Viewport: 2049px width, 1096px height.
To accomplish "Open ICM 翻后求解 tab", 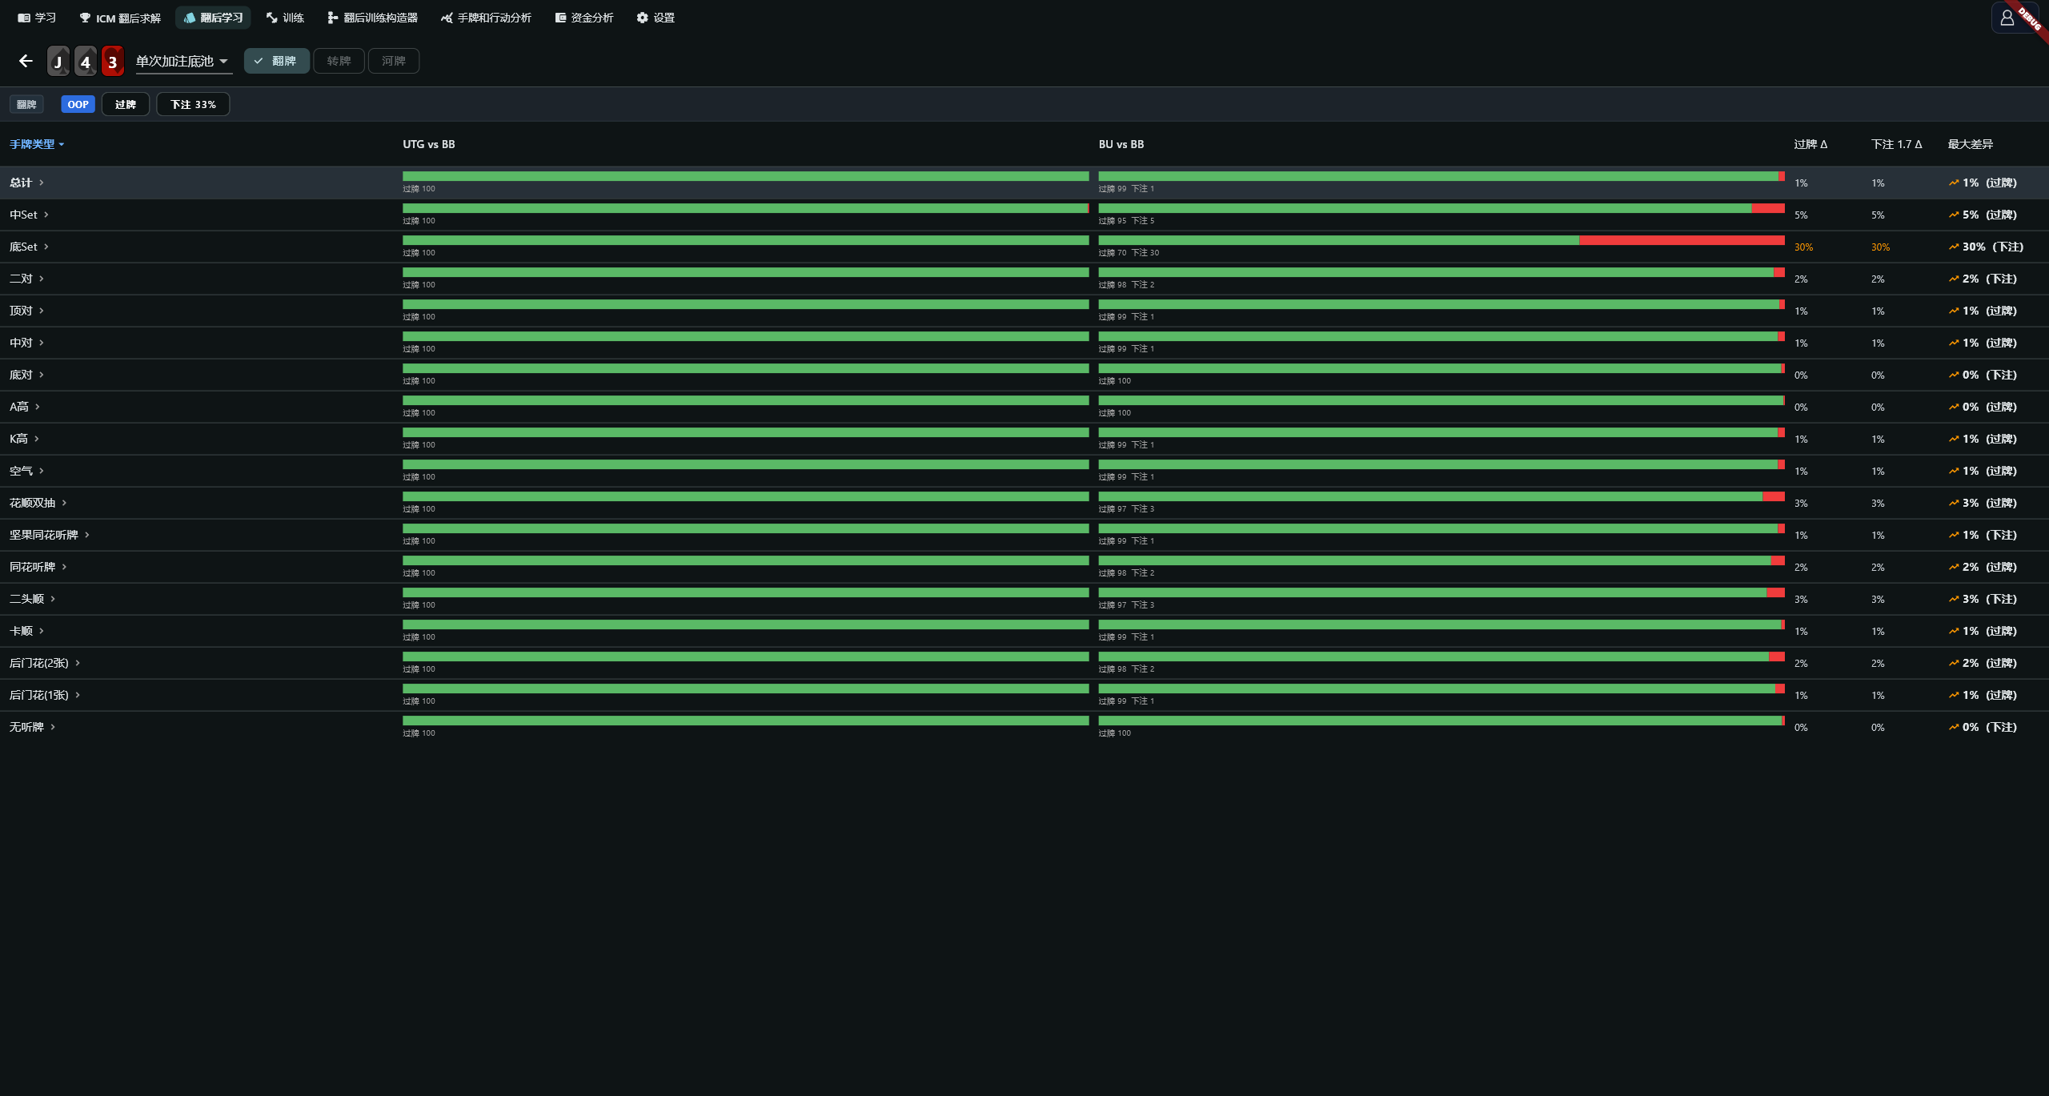I will pos(120,18).
